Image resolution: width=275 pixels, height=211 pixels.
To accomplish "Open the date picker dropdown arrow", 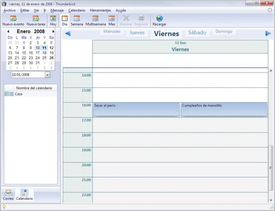I will pyautogui.click(x=47, y=75).
